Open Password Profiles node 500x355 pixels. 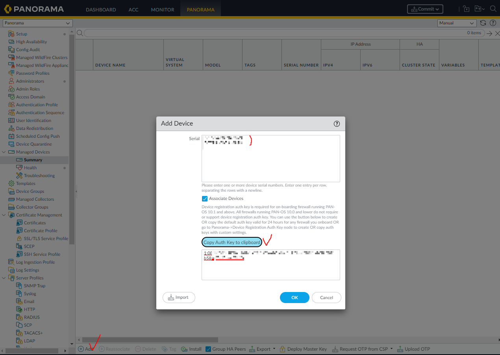click(33, 73)
